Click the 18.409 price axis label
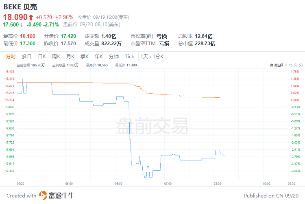Image resolution: width=305 pixels, height=204 pixels. (10, 72)
